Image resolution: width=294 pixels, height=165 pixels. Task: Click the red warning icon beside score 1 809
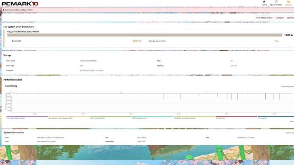292,35
